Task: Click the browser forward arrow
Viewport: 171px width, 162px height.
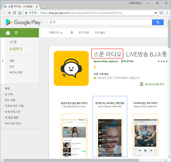Action: (9, 13)
